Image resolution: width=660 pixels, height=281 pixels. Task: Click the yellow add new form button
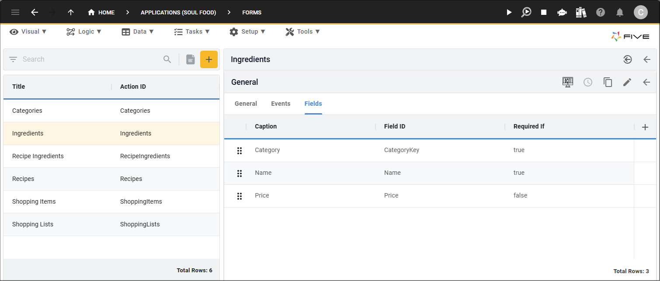click(x=208, y=59)
